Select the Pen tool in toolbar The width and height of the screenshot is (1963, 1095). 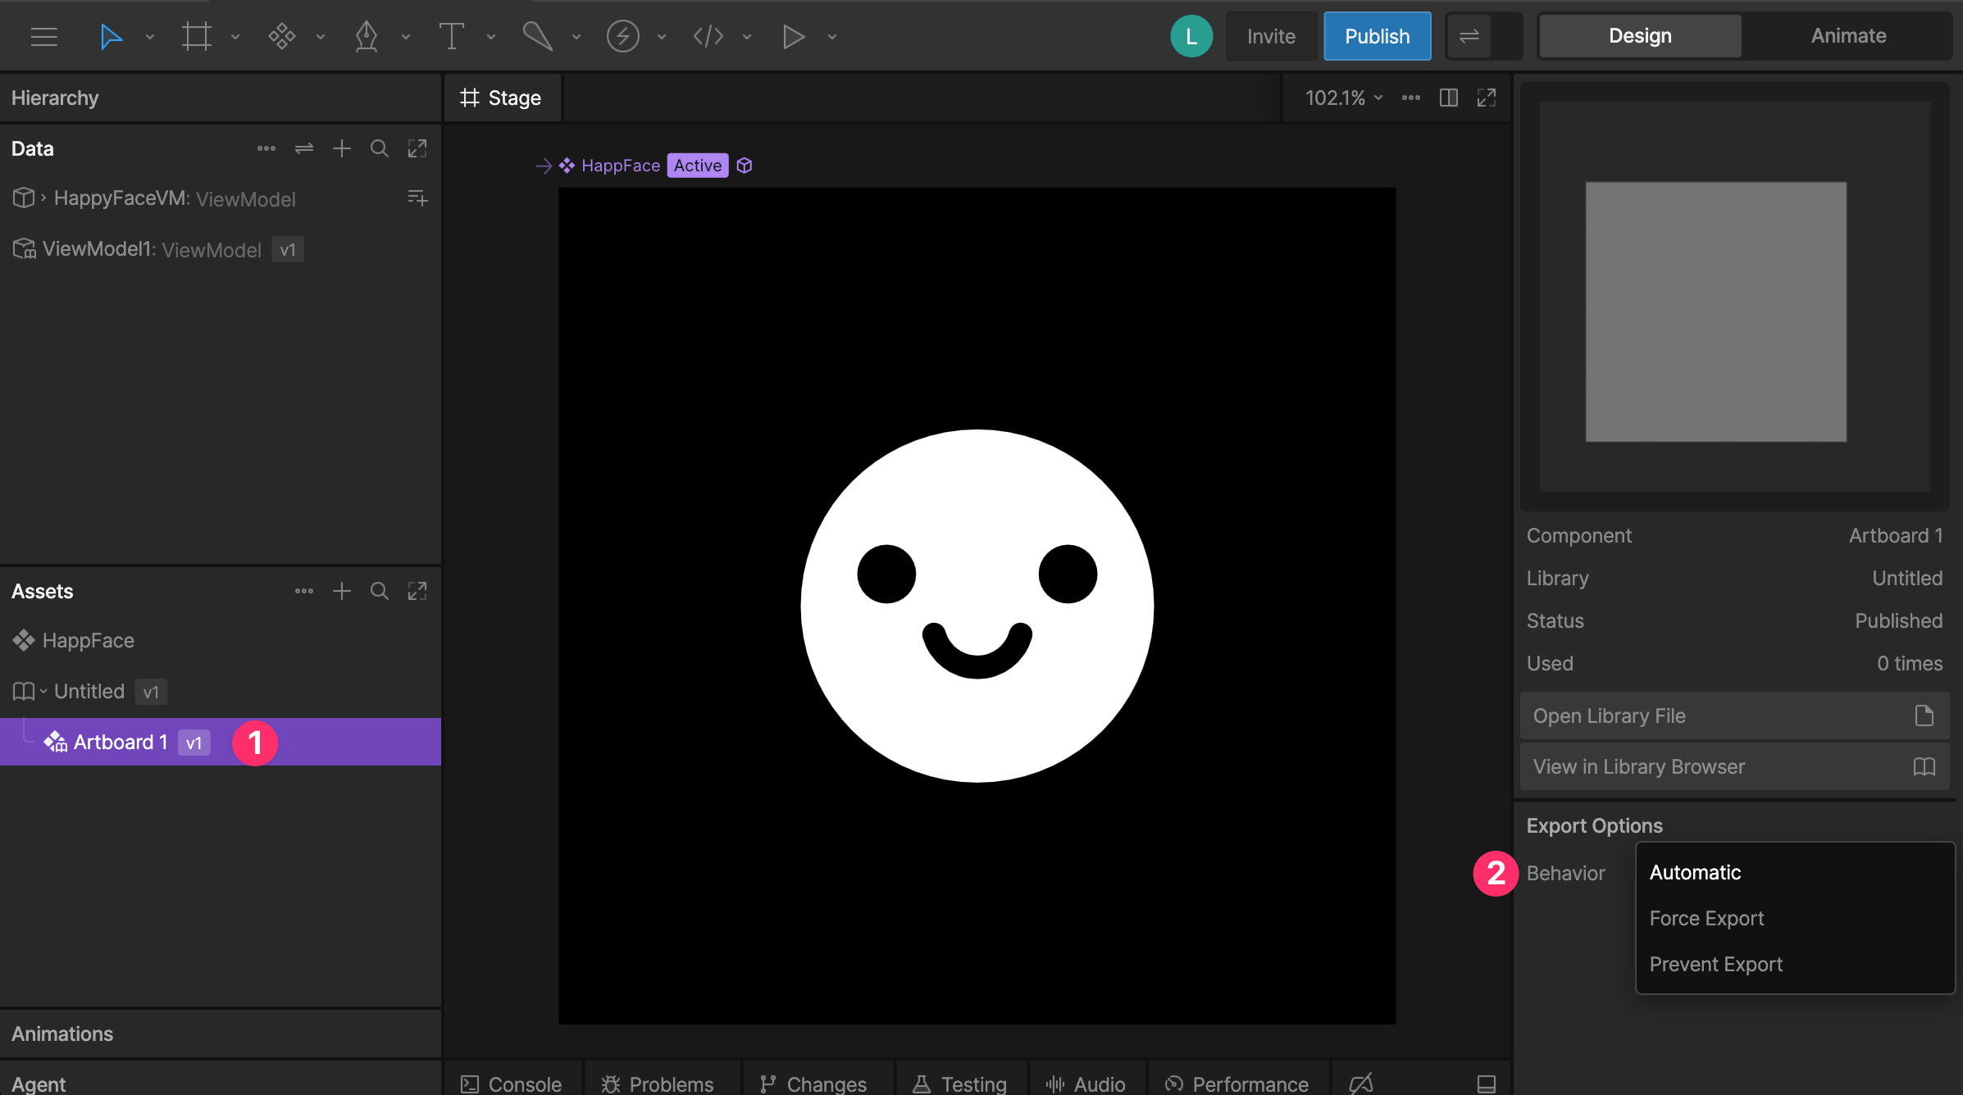point(367,36)
